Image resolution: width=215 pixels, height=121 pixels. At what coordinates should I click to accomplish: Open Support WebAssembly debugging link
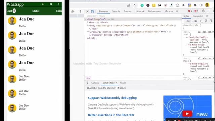pyautogui.click(x=112, y=98)
